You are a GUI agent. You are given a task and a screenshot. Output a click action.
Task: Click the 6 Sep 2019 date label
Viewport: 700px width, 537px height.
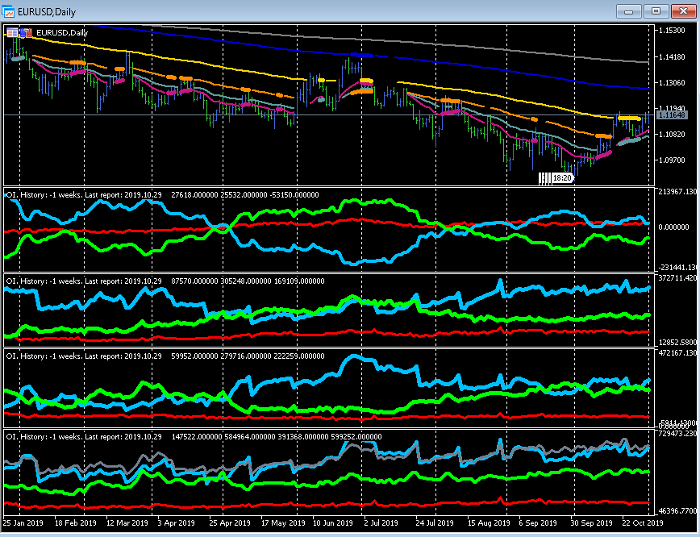pos(538,522)
